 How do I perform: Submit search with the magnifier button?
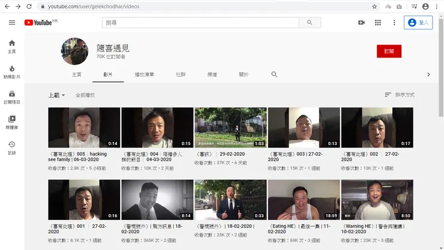[x=310, y=22]
